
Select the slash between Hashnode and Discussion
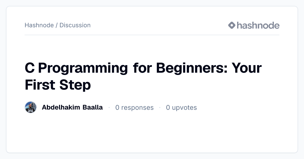coord(56,25)
